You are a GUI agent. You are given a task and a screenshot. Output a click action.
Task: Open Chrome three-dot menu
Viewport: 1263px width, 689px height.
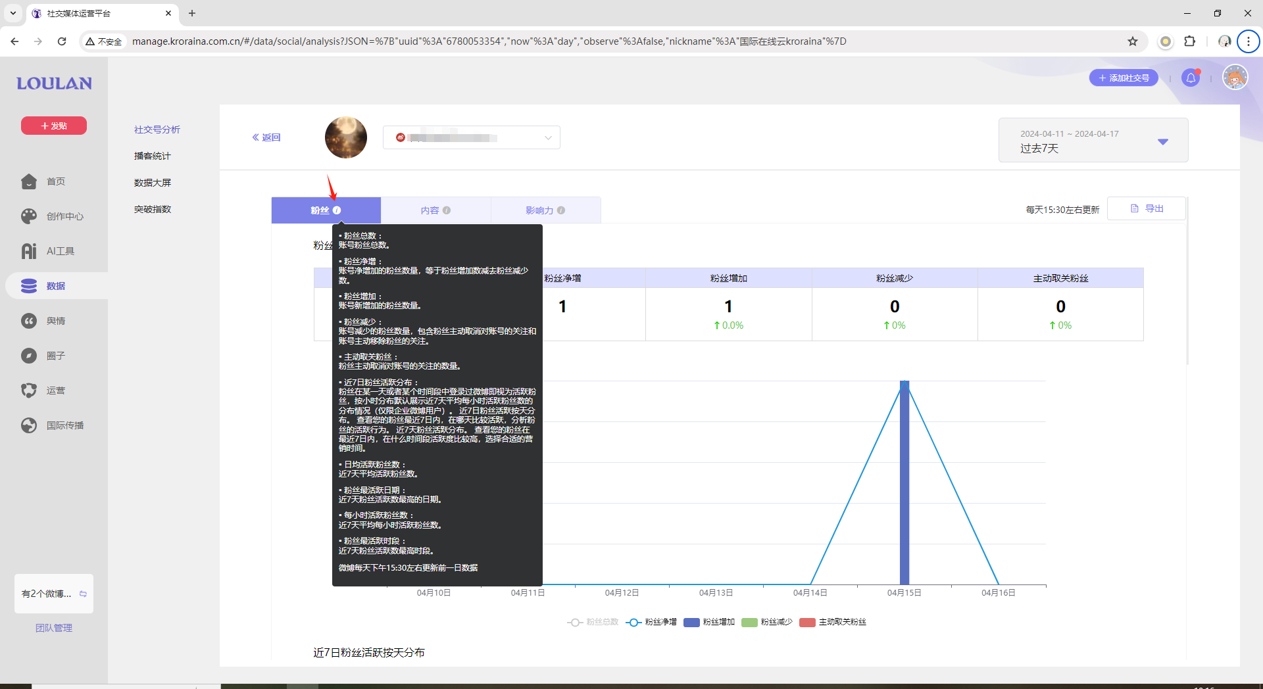click(x=1248, y=41)
